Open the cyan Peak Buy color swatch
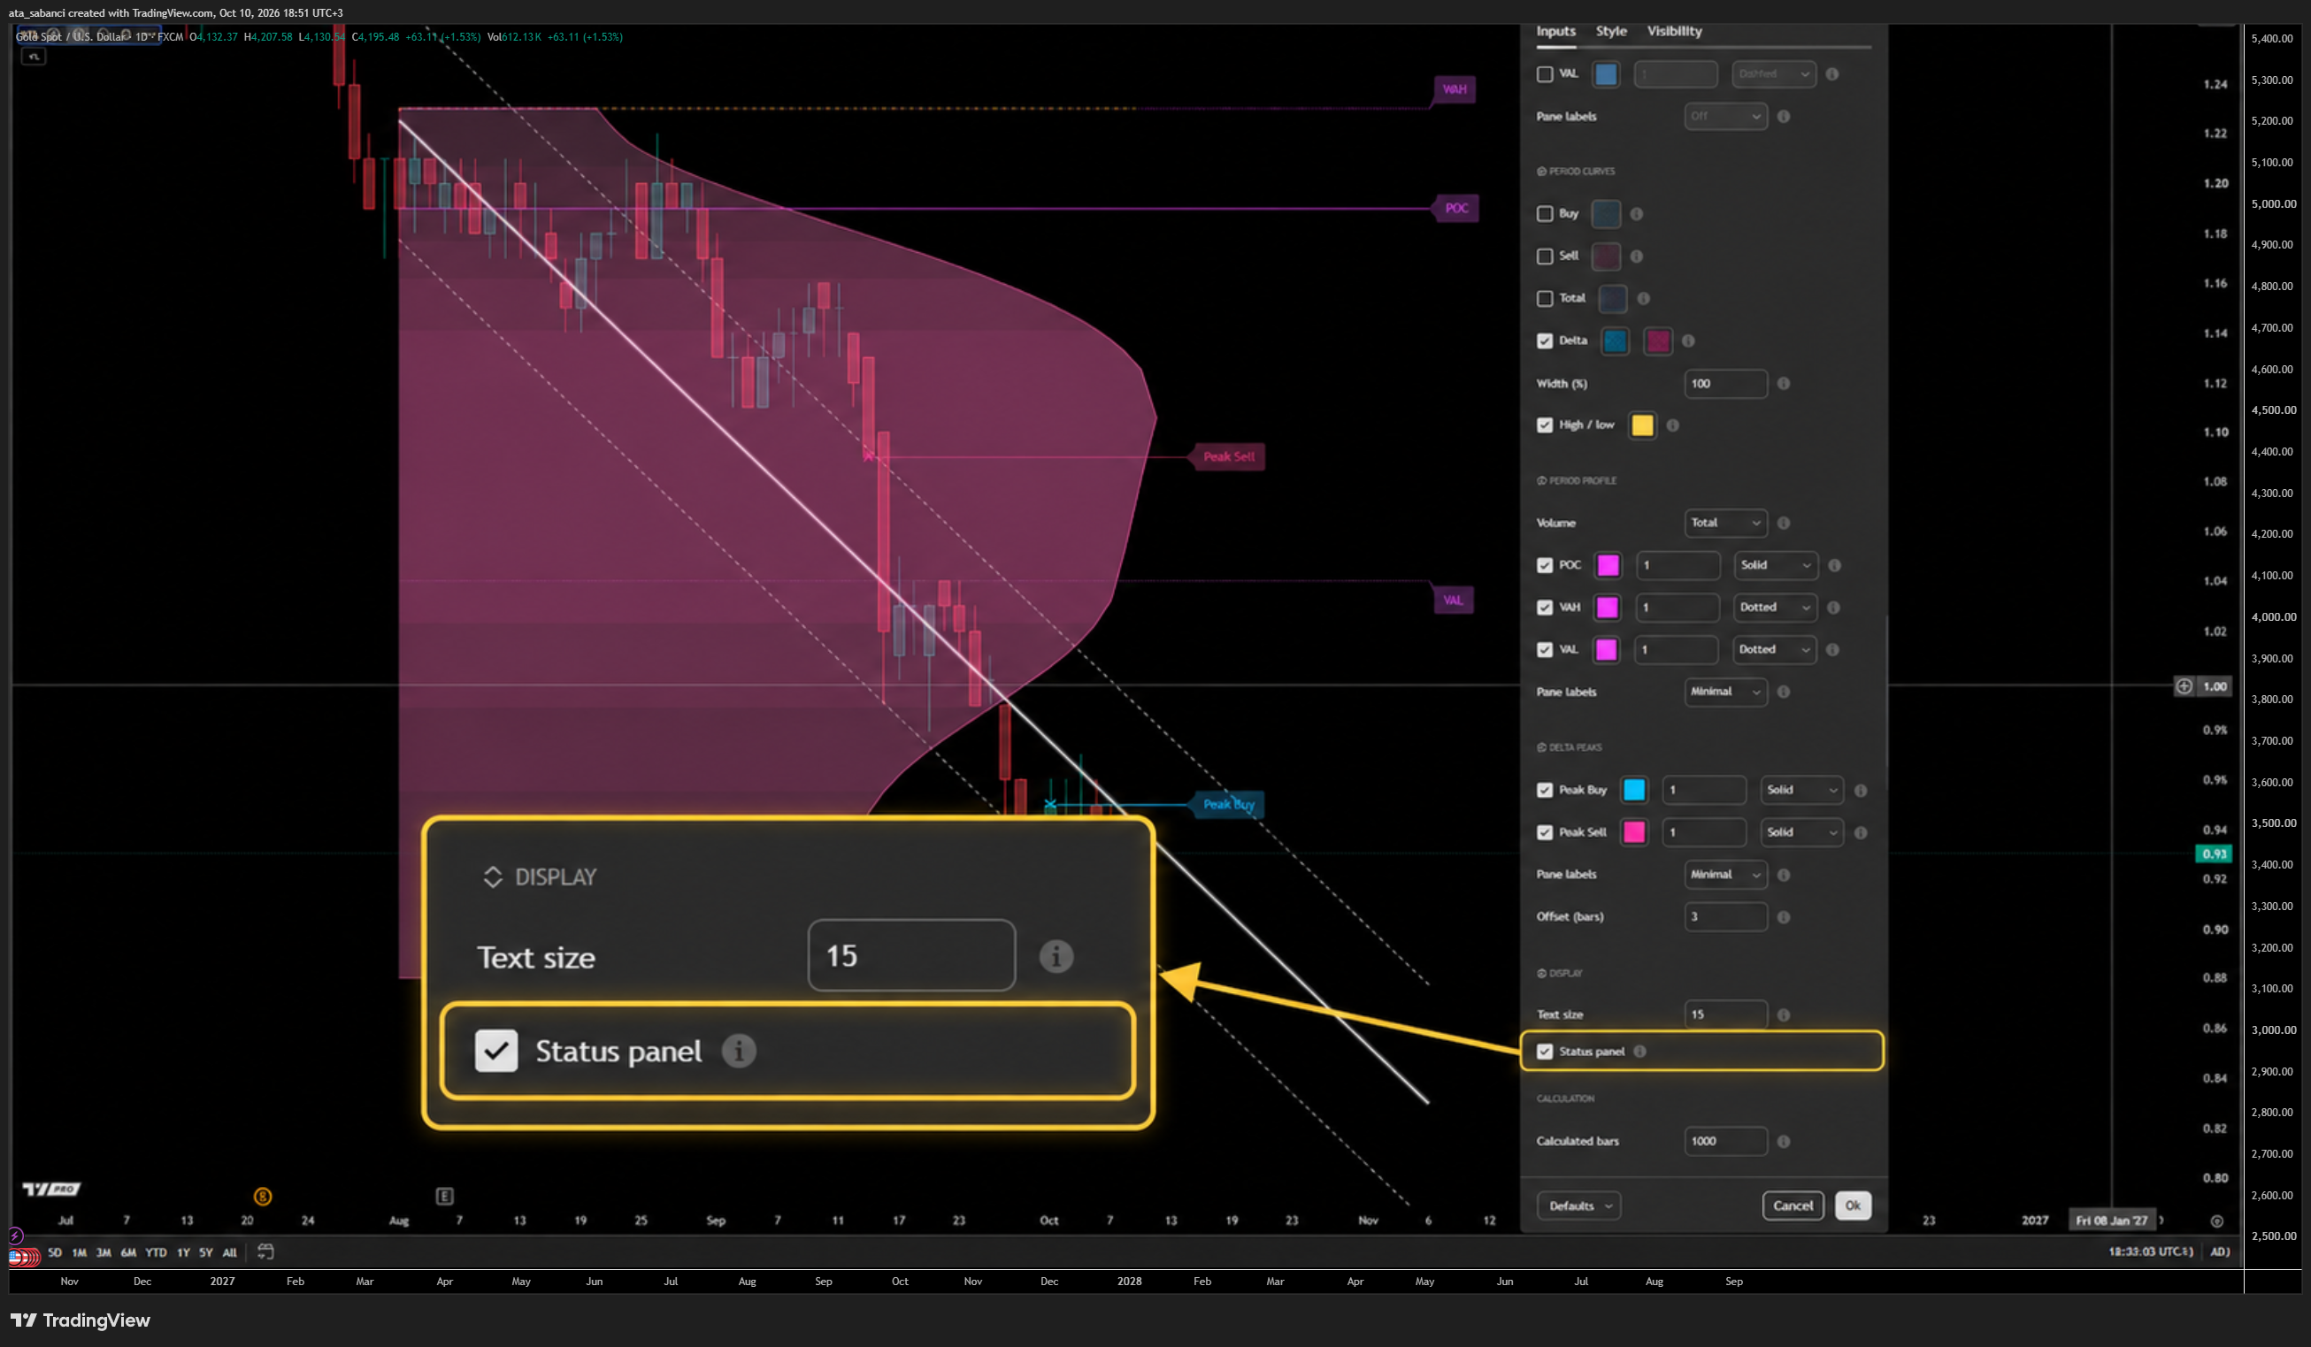The width and height of the screenshot is (2311, 1347). 1634,791
